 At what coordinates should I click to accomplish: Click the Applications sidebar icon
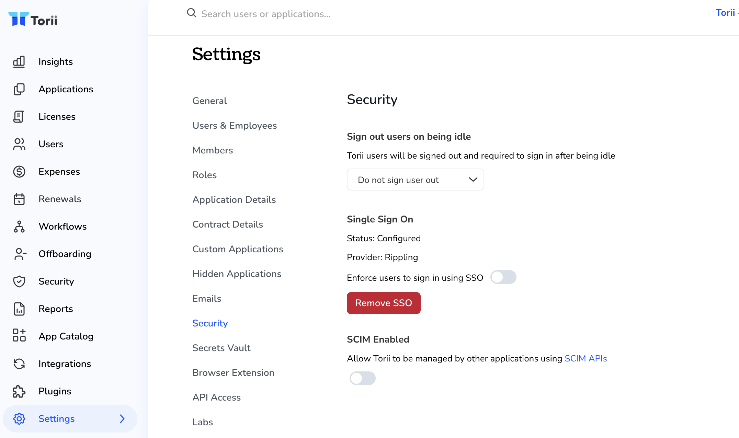pos(19,89)
